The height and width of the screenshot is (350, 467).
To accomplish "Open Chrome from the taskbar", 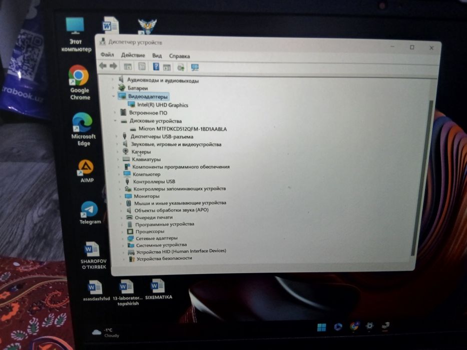I will (x=354, y=326).
